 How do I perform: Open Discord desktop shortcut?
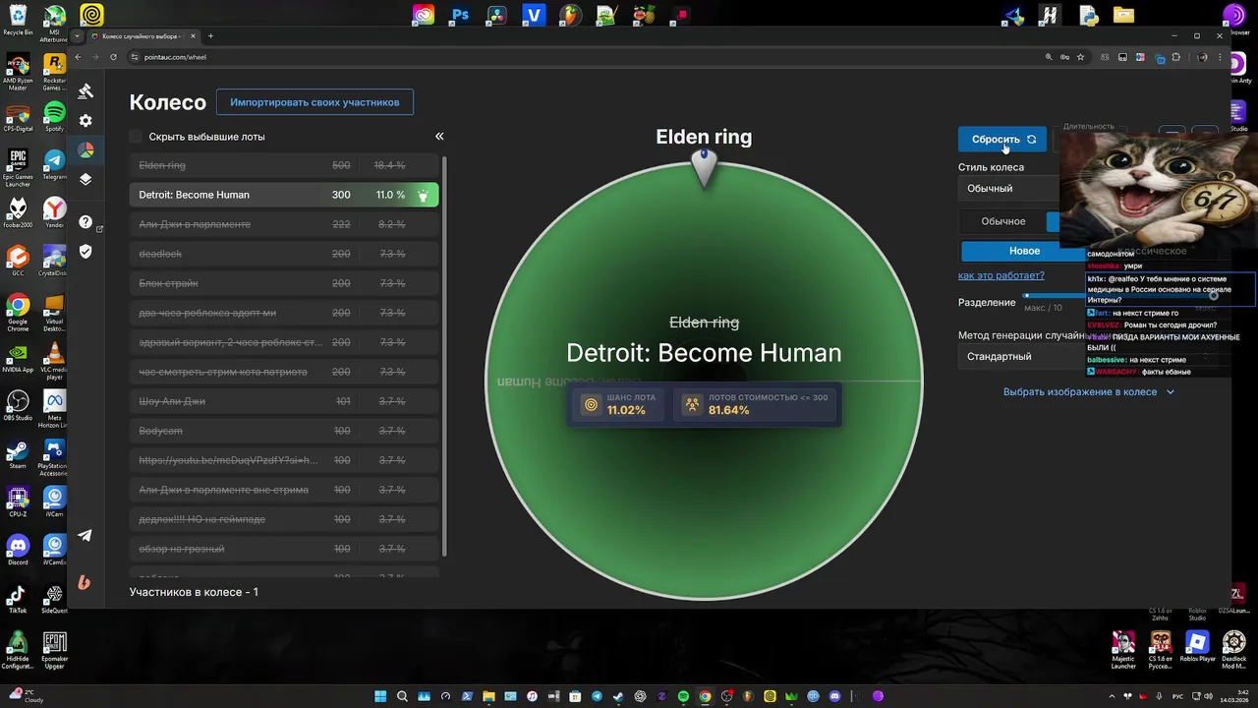18,548
